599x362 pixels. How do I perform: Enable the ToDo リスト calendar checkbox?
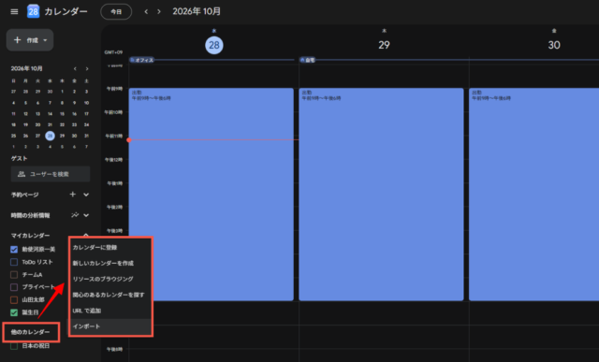[14, 262]
